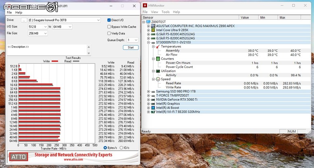The height and width of the screenshot is (168, 314).
Task: Click the Sensor column header
Action: pyautogui.click(x=190, y=18)
